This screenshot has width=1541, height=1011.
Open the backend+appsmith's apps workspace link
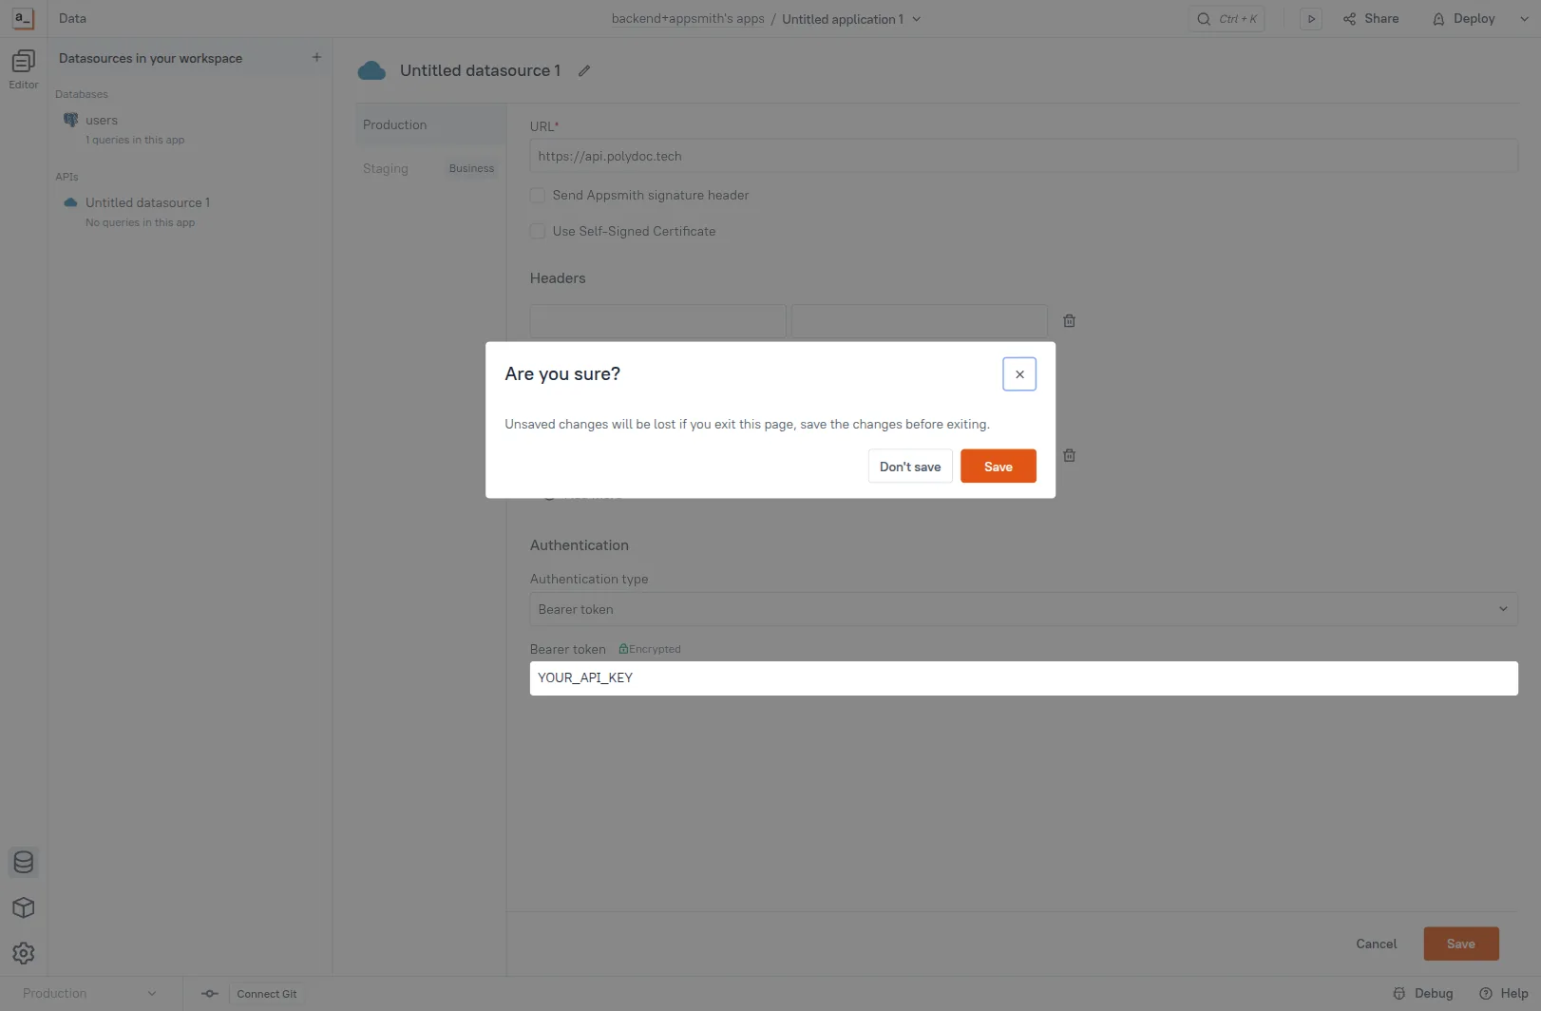(688, 19)
